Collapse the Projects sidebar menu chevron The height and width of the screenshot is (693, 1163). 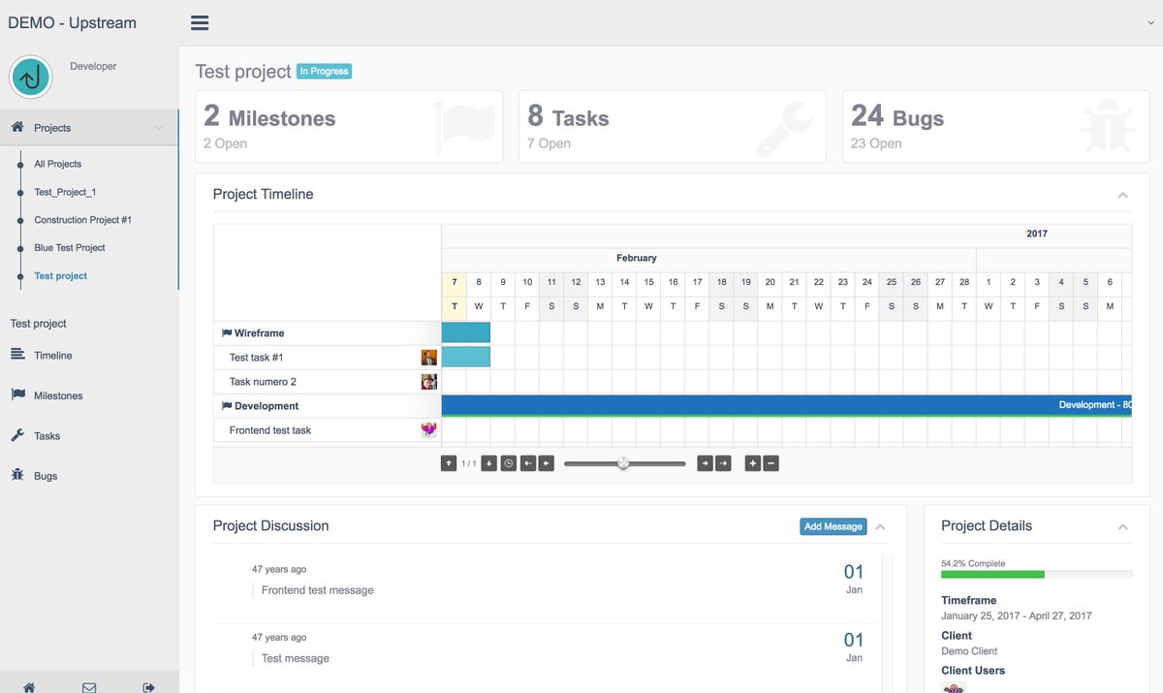(x=159, y=128)
